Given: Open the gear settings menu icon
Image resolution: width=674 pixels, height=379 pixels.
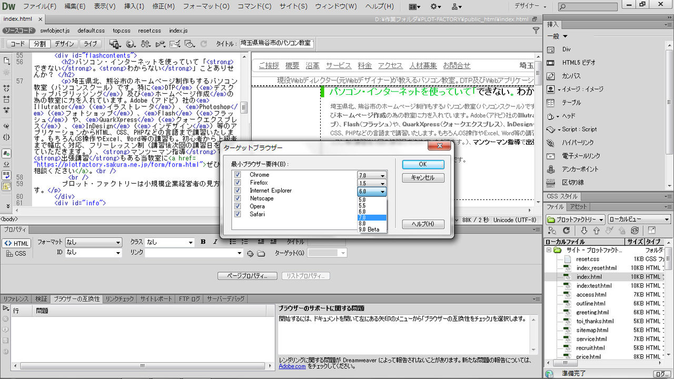Looking at the screenshot, I should pyautogui.click(x=436, y=6).
